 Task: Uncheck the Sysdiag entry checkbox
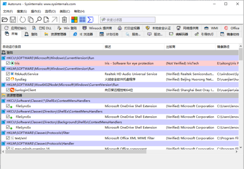(8, 79)
